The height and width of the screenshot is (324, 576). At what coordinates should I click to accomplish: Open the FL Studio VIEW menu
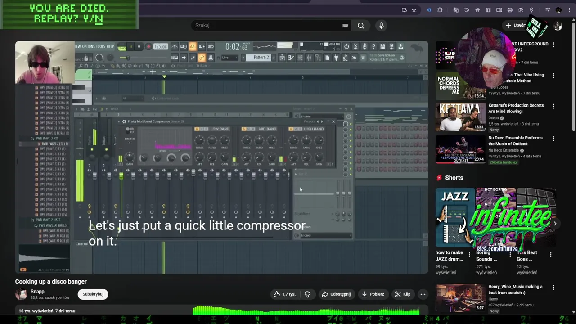(x=78, y=46)
